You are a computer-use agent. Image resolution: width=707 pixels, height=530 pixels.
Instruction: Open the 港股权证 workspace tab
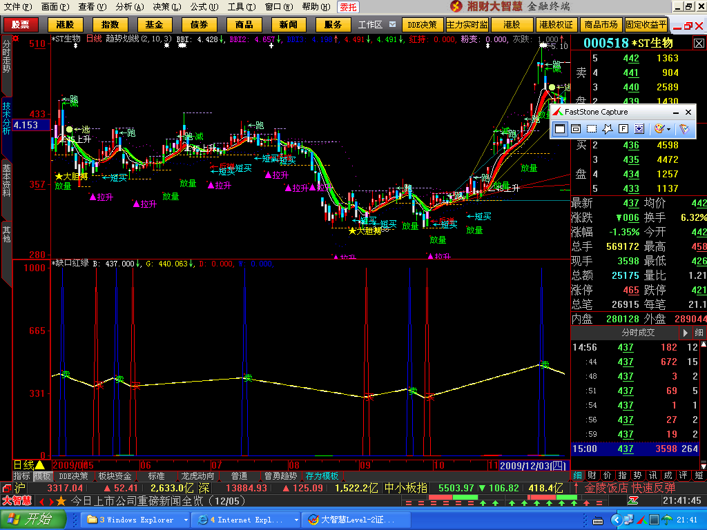point(556,25)
